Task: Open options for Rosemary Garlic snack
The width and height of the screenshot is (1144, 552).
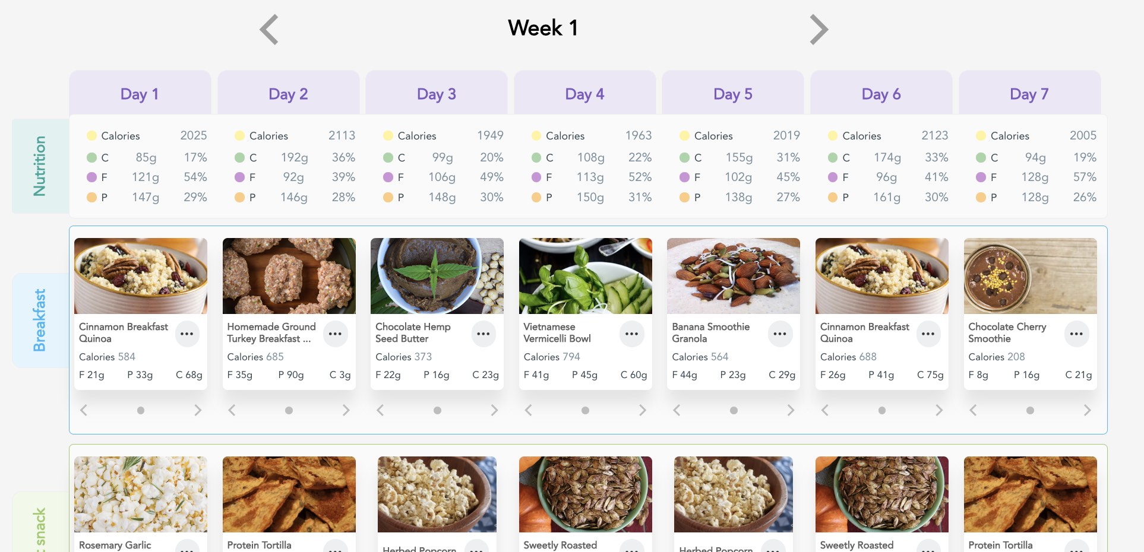Action: [187, 547]
